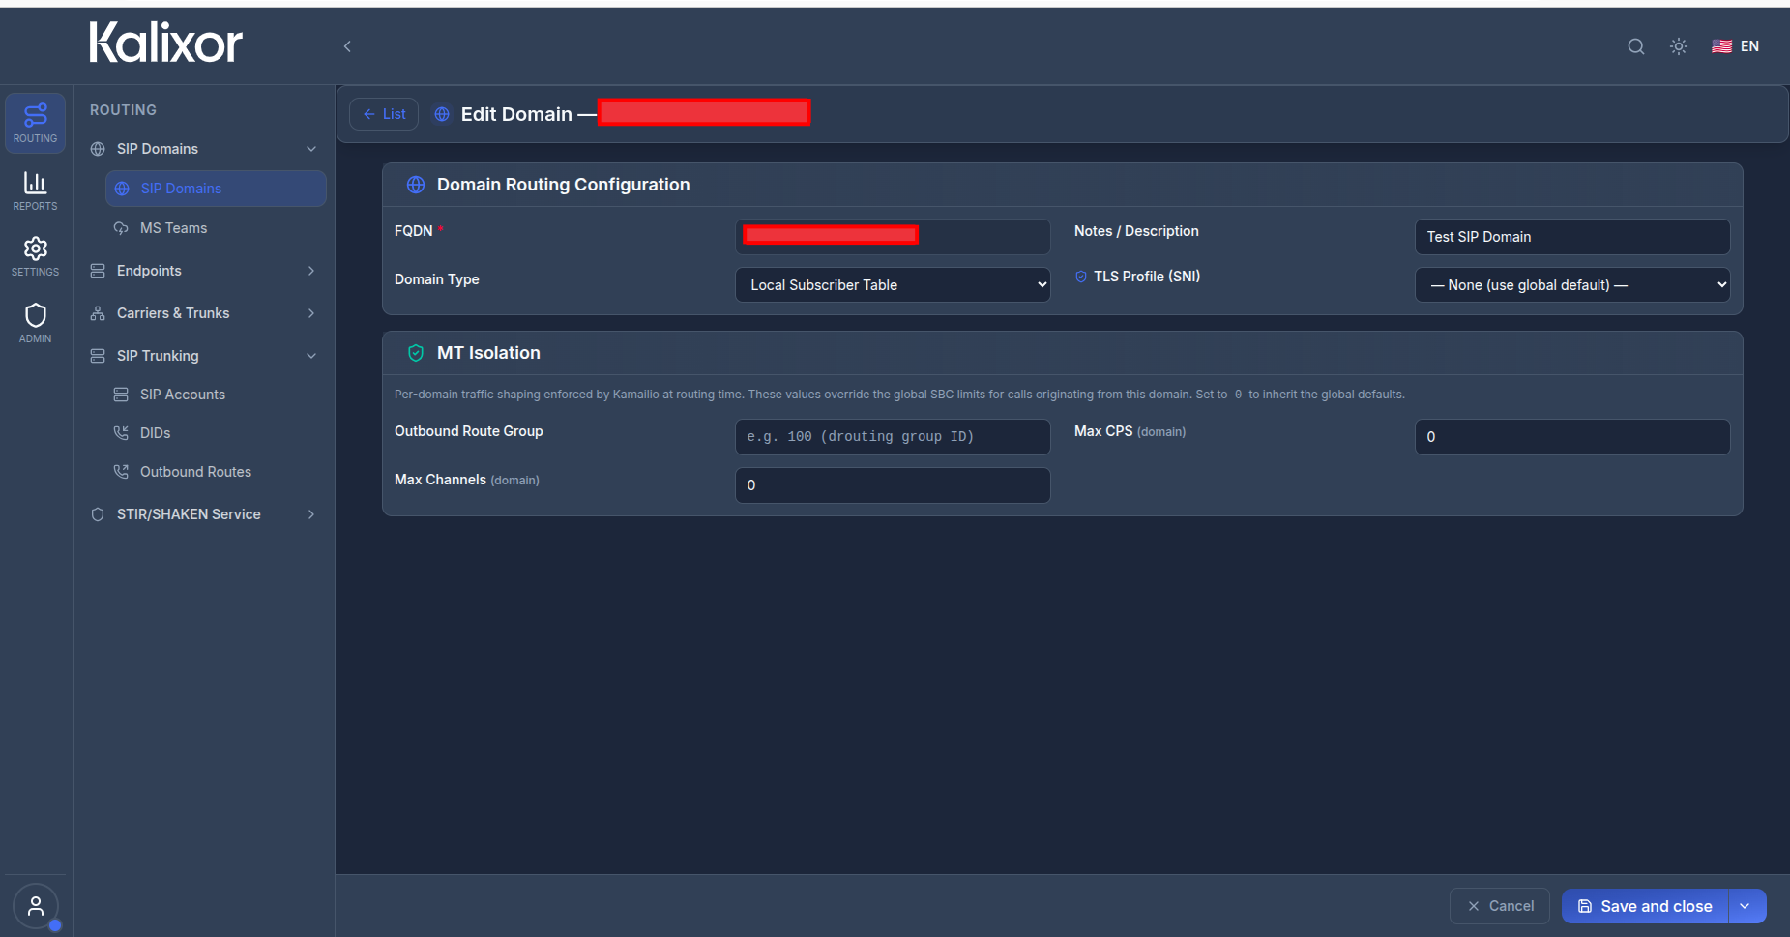Open the EN language selector
The width and height of the screenshot is (1790, 937).
point(1736,46)
